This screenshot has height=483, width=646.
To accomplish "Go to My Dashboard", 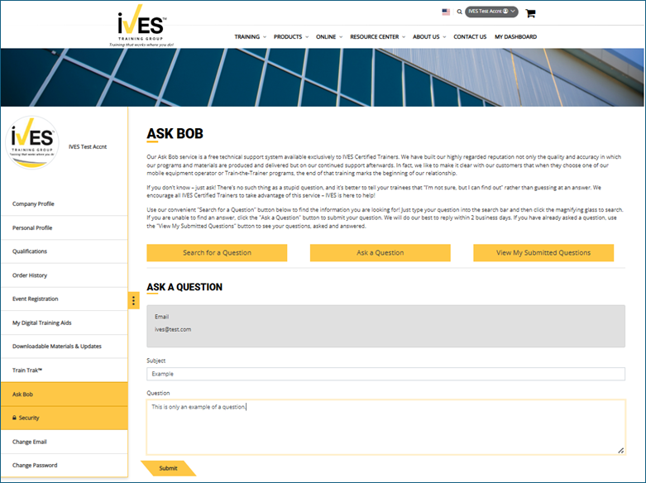I will click(515, 37).
